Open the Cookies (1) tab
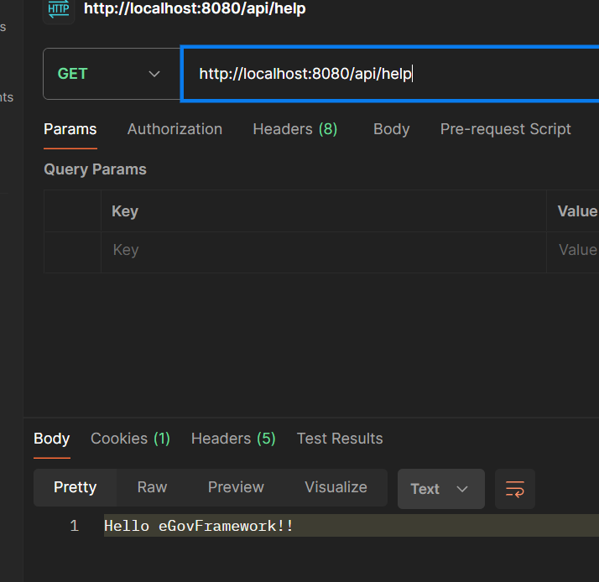 pyautogui.click(x=130, y=439)
